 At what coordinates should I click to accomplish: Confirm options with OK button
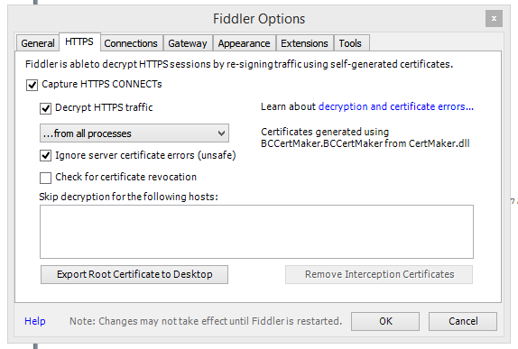[x=385, y=321]
